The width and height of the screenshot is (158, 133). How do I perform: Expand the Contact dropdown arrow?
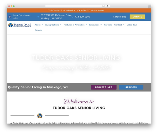pos(124,25)
